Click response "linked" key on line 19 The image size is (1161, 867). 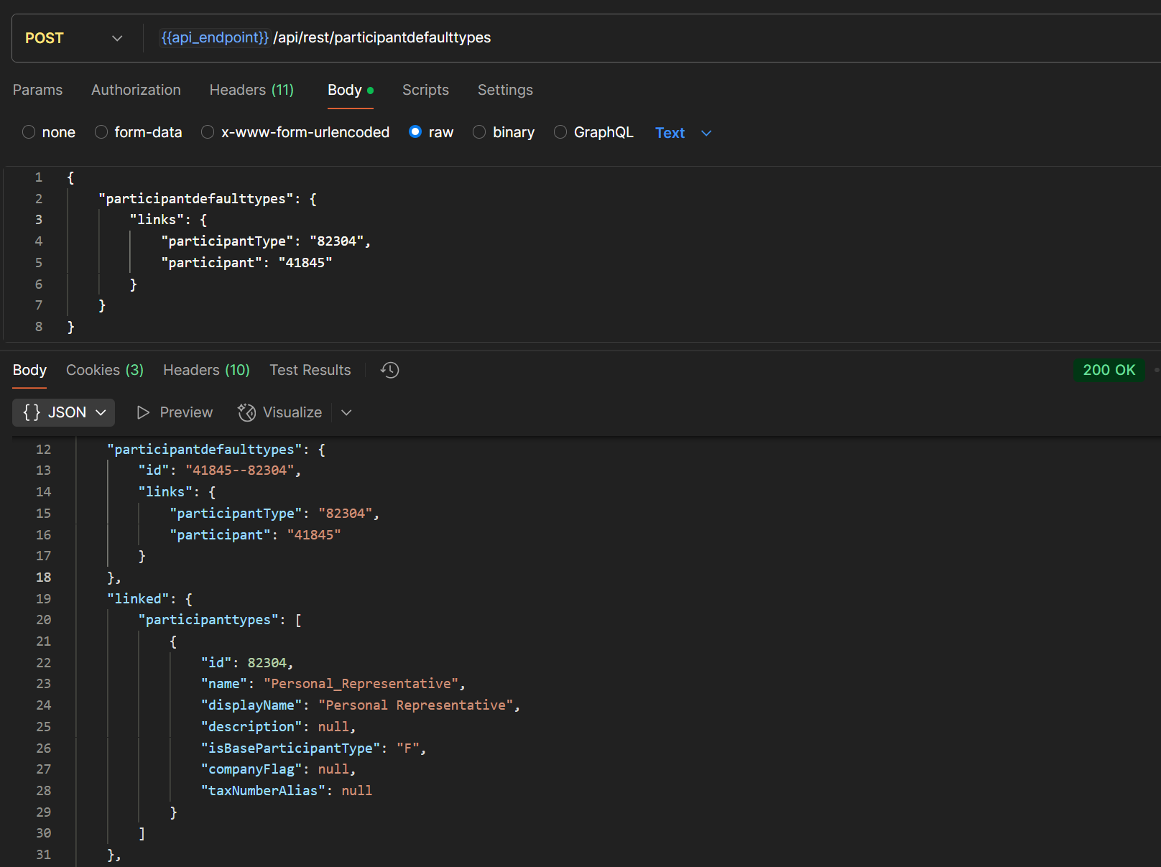point(138,599)
